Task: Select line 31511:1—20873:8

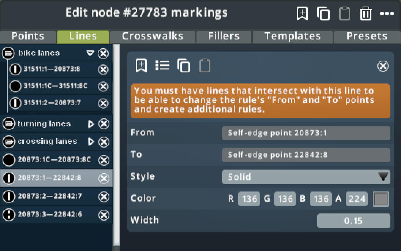Action: (52, 69)
